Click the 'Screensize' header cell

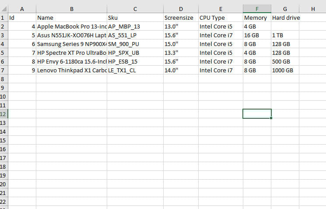tap(181, 18)
